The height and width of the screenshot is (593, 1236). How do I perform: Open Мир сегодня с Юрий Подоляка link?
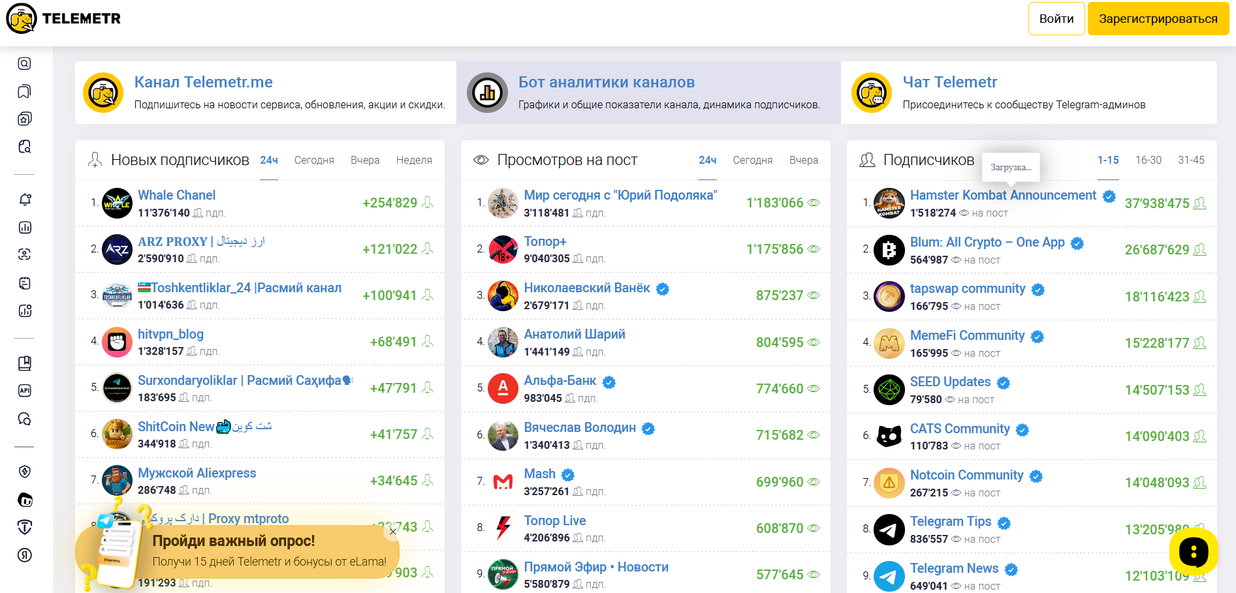pos(620,195)
